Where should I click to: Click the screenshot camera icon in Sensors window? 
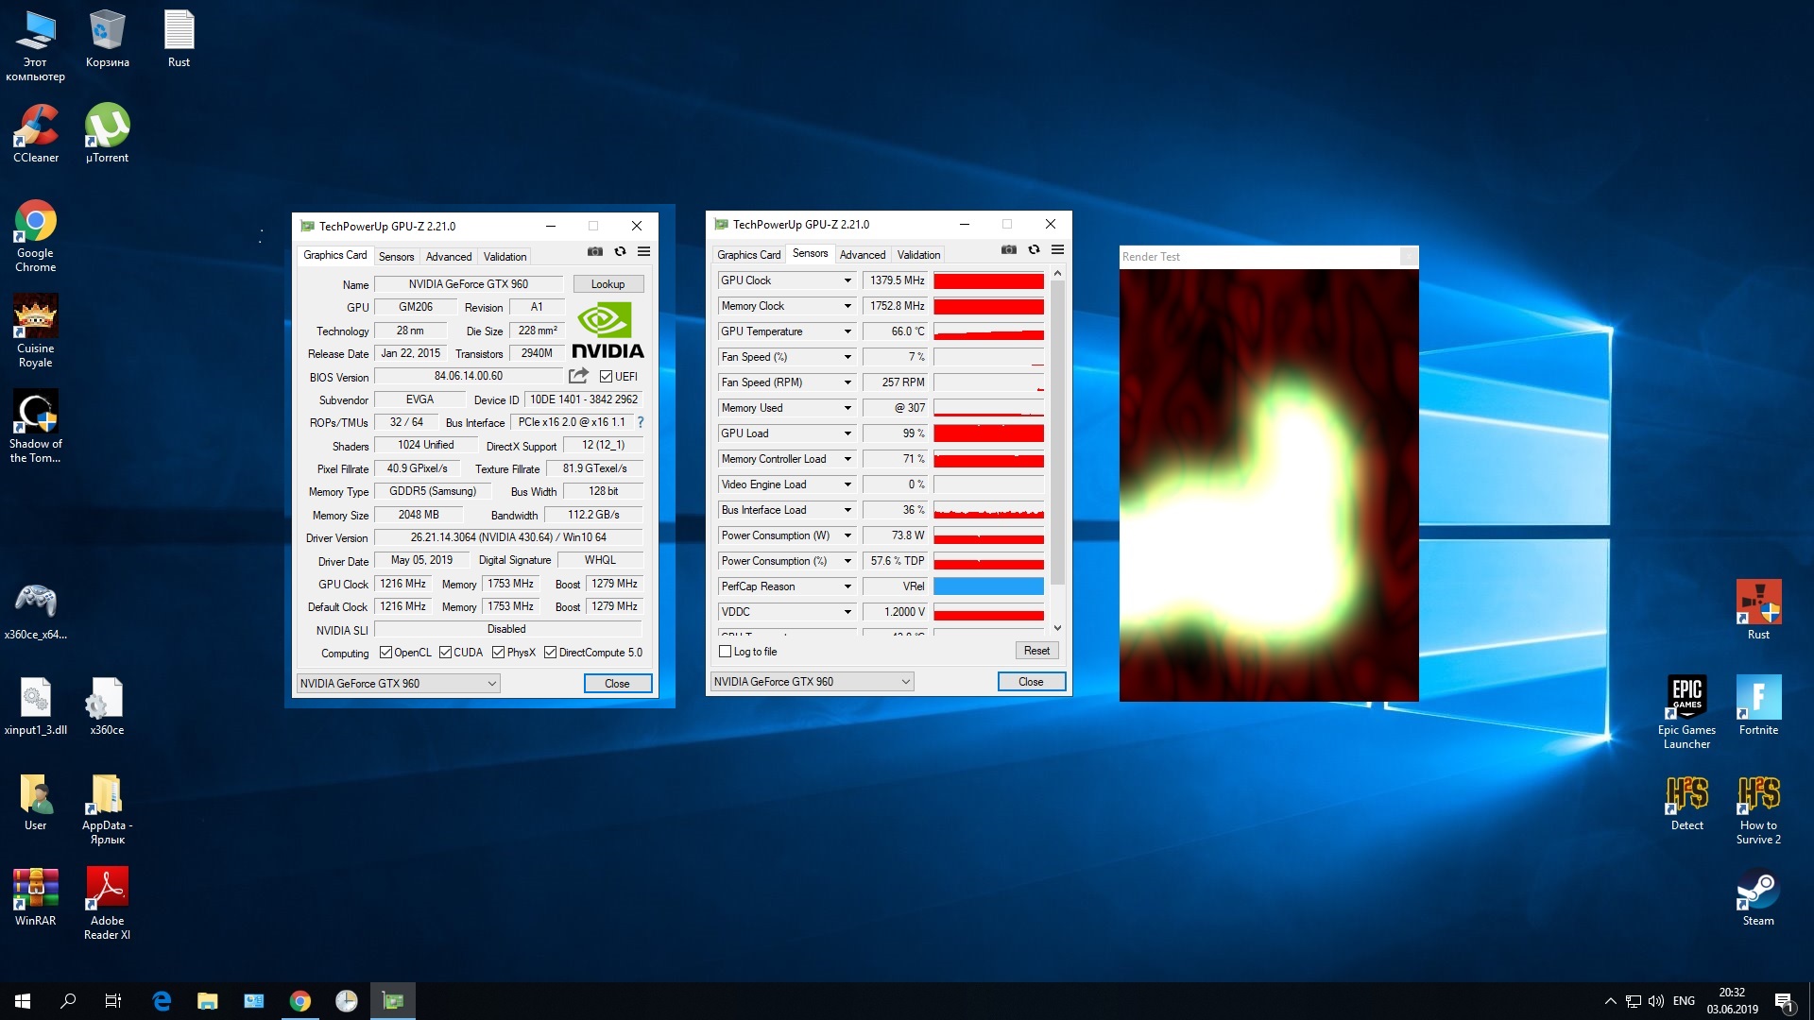1009,249
